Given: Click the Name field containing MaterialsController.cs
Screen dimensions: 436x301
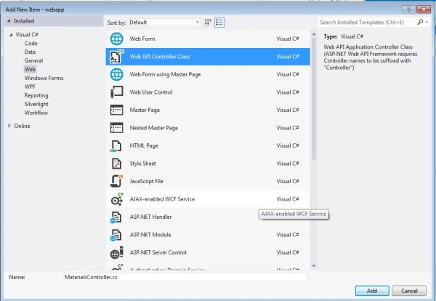Looking at the screenshot, I should pyautogui.click(x=185, y=277).
